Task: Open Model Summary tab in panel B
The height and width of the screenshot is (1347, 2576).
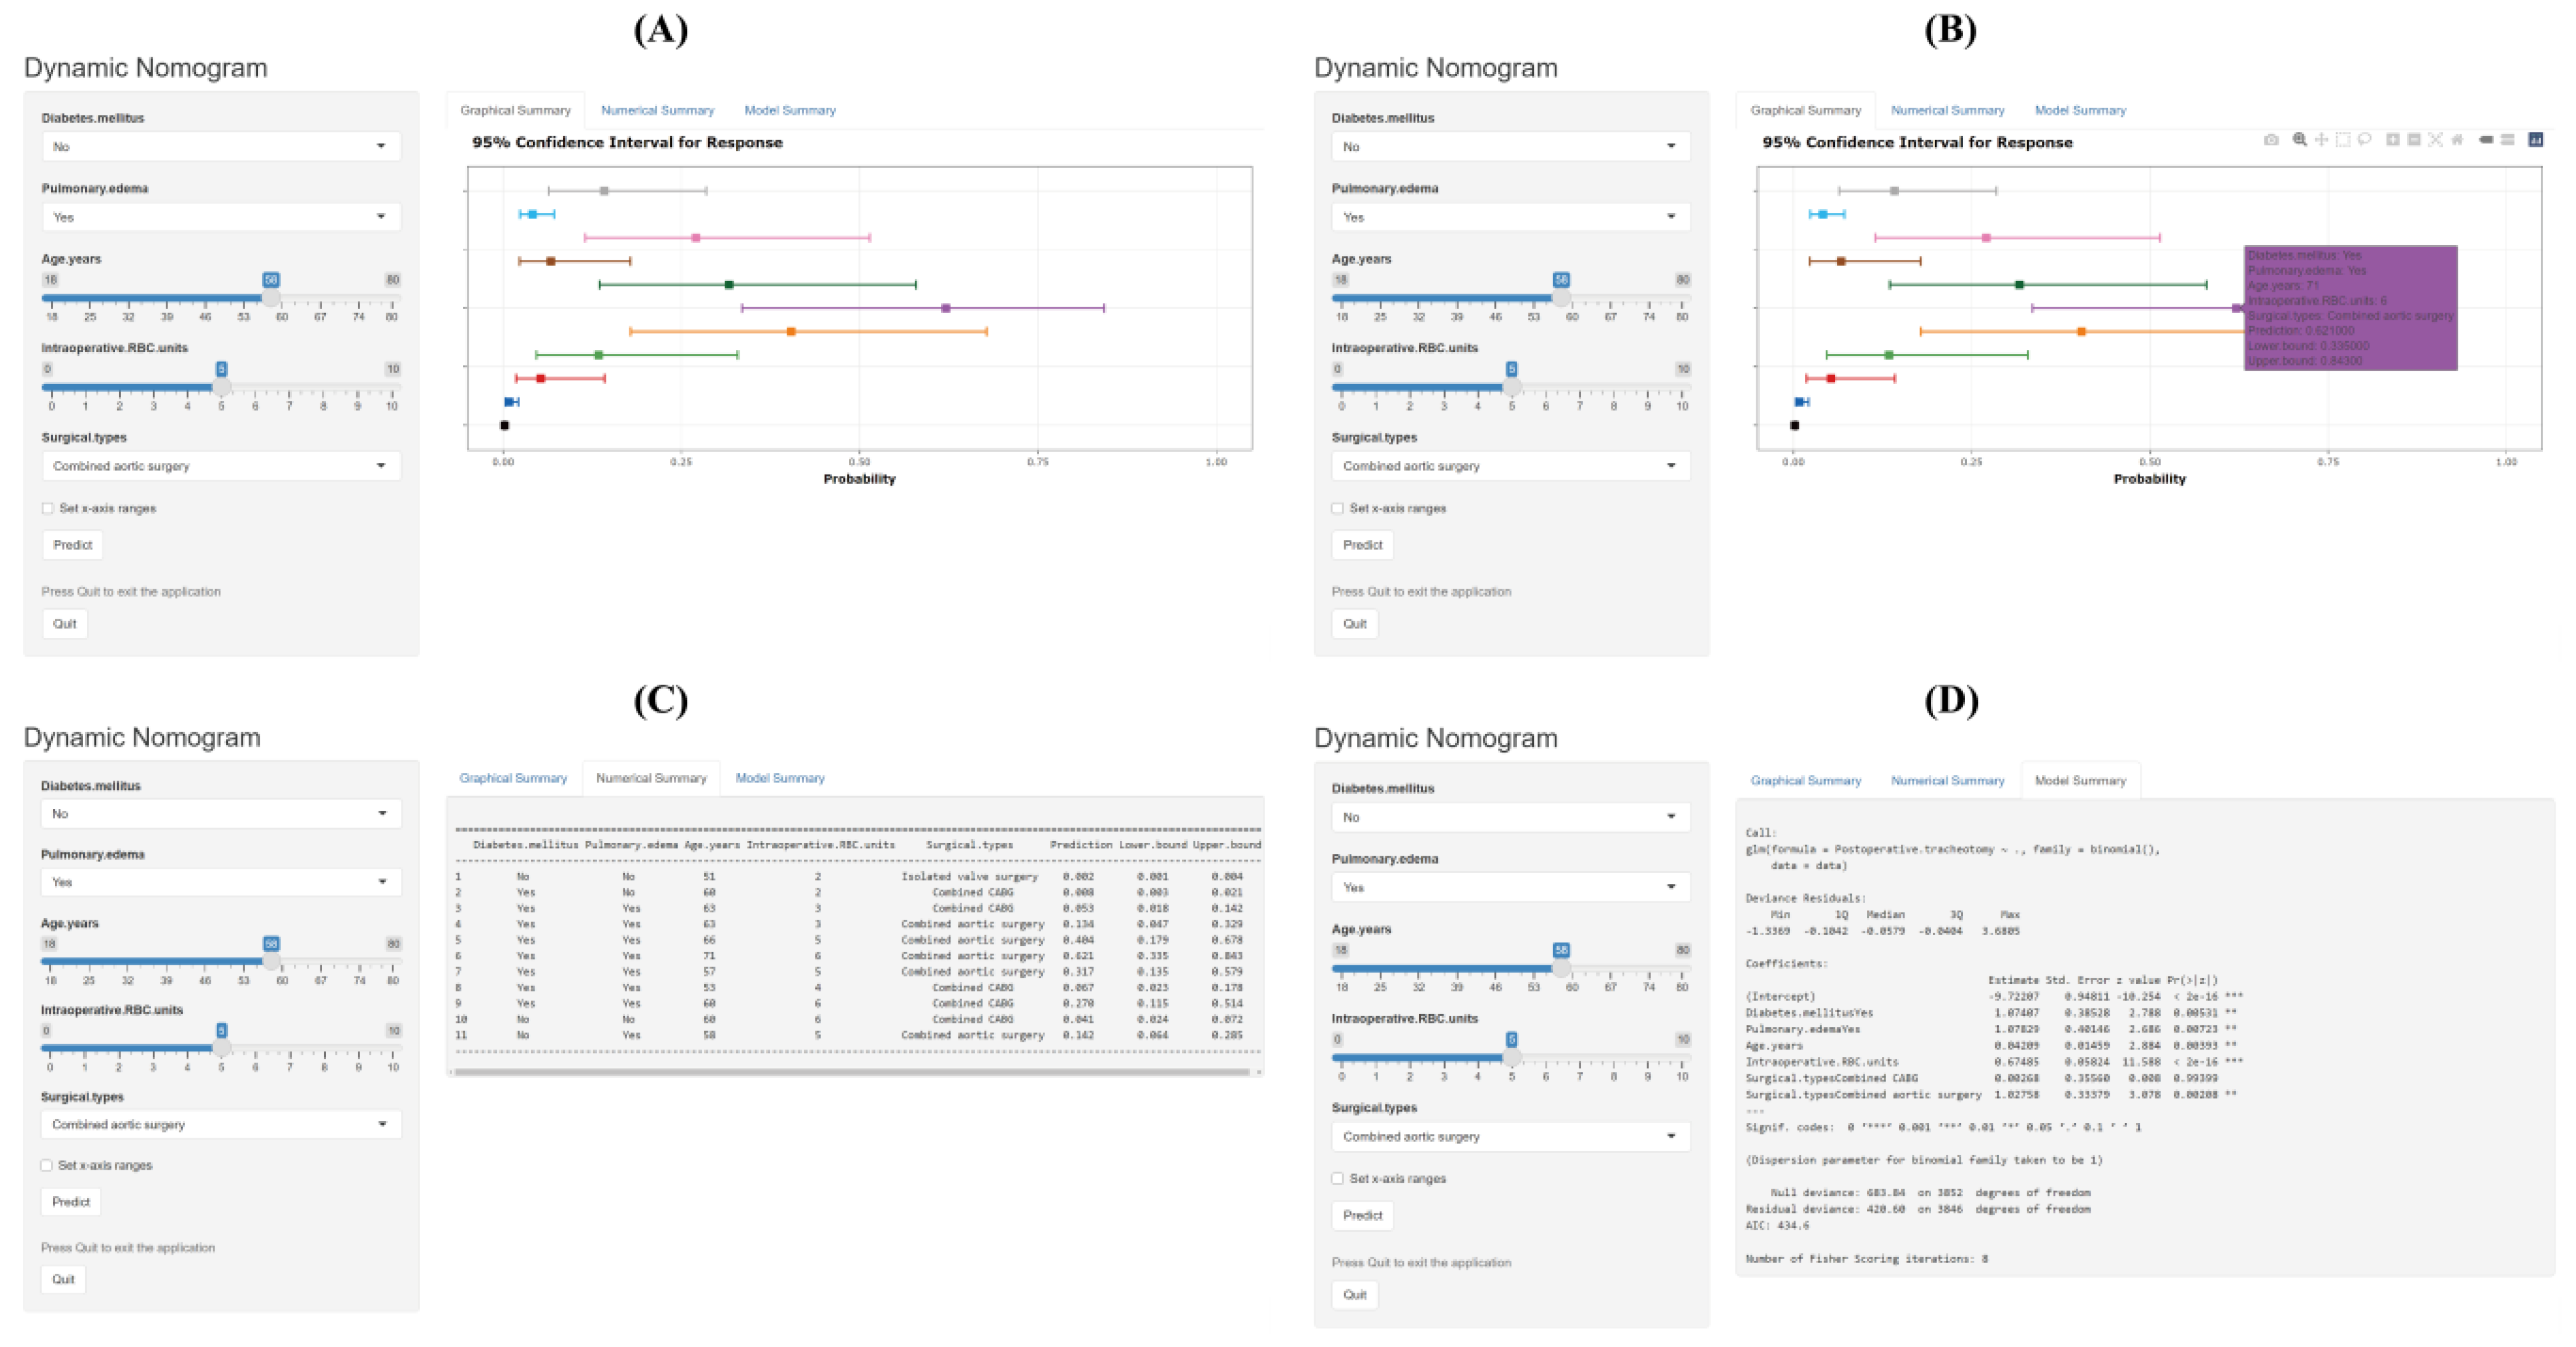Action: pos(2080,111)
